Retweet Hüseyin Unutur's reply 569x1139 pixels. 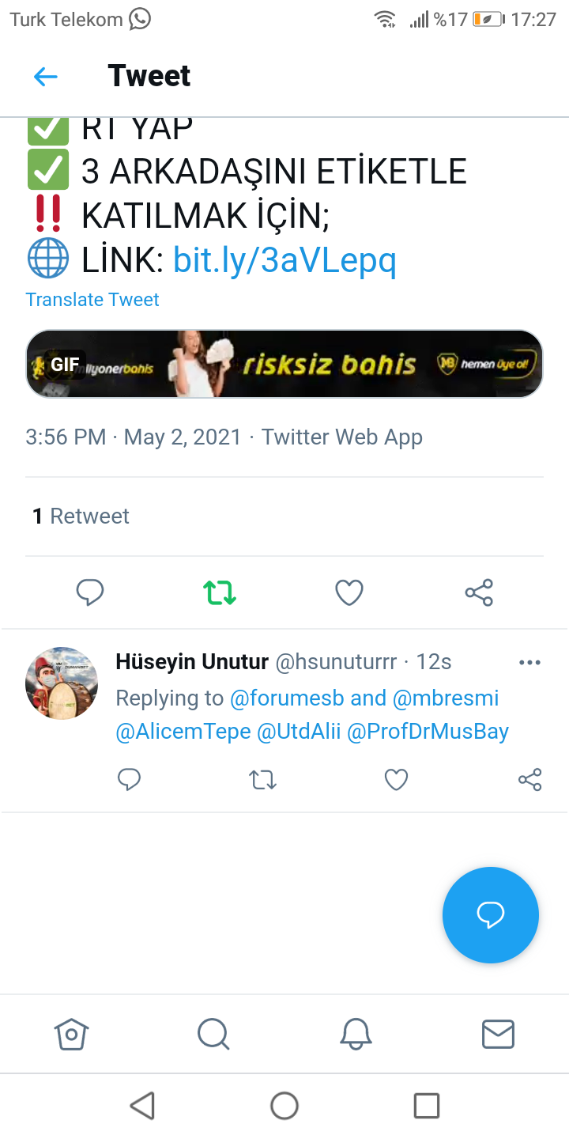(262, 780)
